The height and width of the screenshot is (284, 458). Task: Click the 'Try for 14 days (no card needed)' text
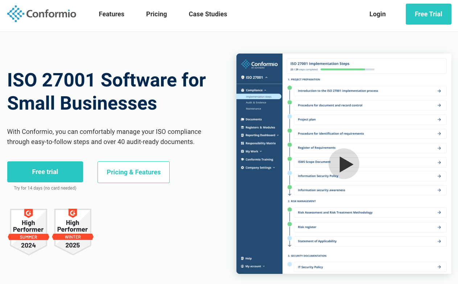(45, 188)
